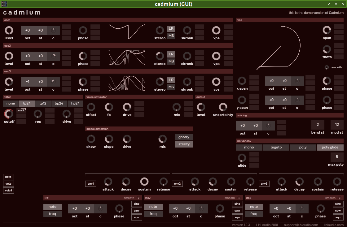Select the lp12 filter type
This screenshot has width=347, height=227.
[43, 103]
